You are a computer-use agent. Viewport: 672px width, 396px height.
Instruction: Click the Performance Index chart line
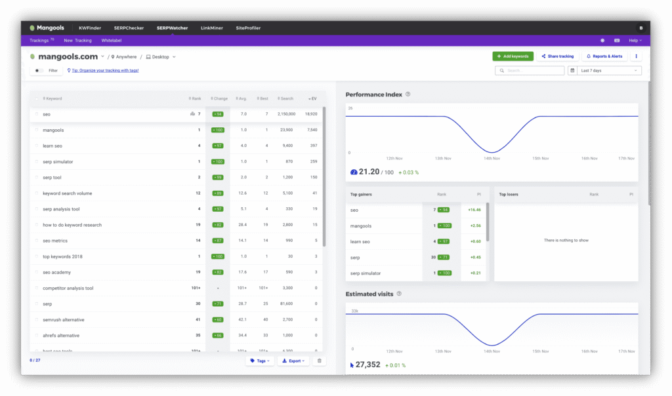[x=492, y=134]
